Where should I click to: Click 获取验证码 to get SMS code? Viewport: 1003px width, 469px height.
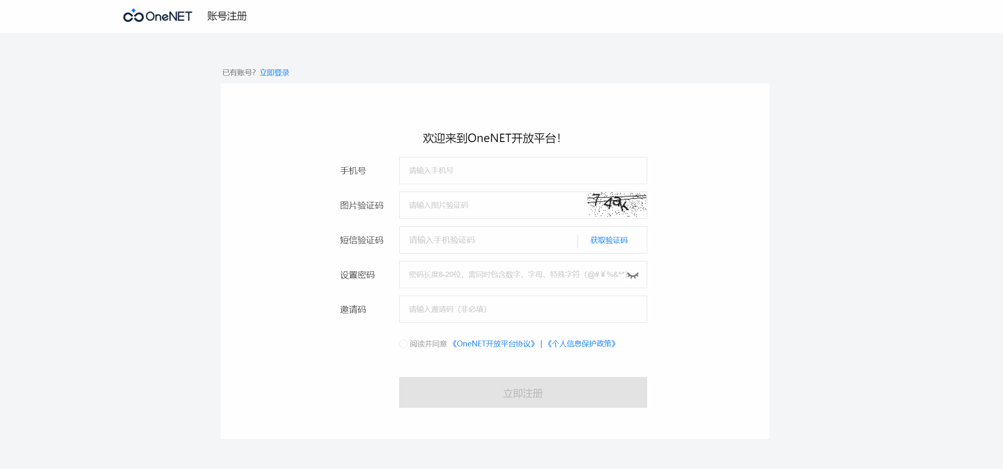coord(608,240)
